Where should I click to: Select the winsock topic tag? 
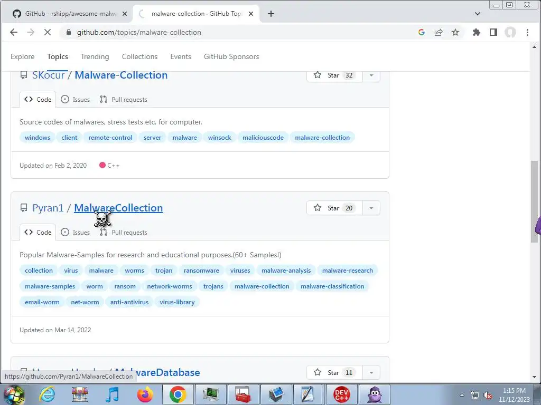[220, 138]
